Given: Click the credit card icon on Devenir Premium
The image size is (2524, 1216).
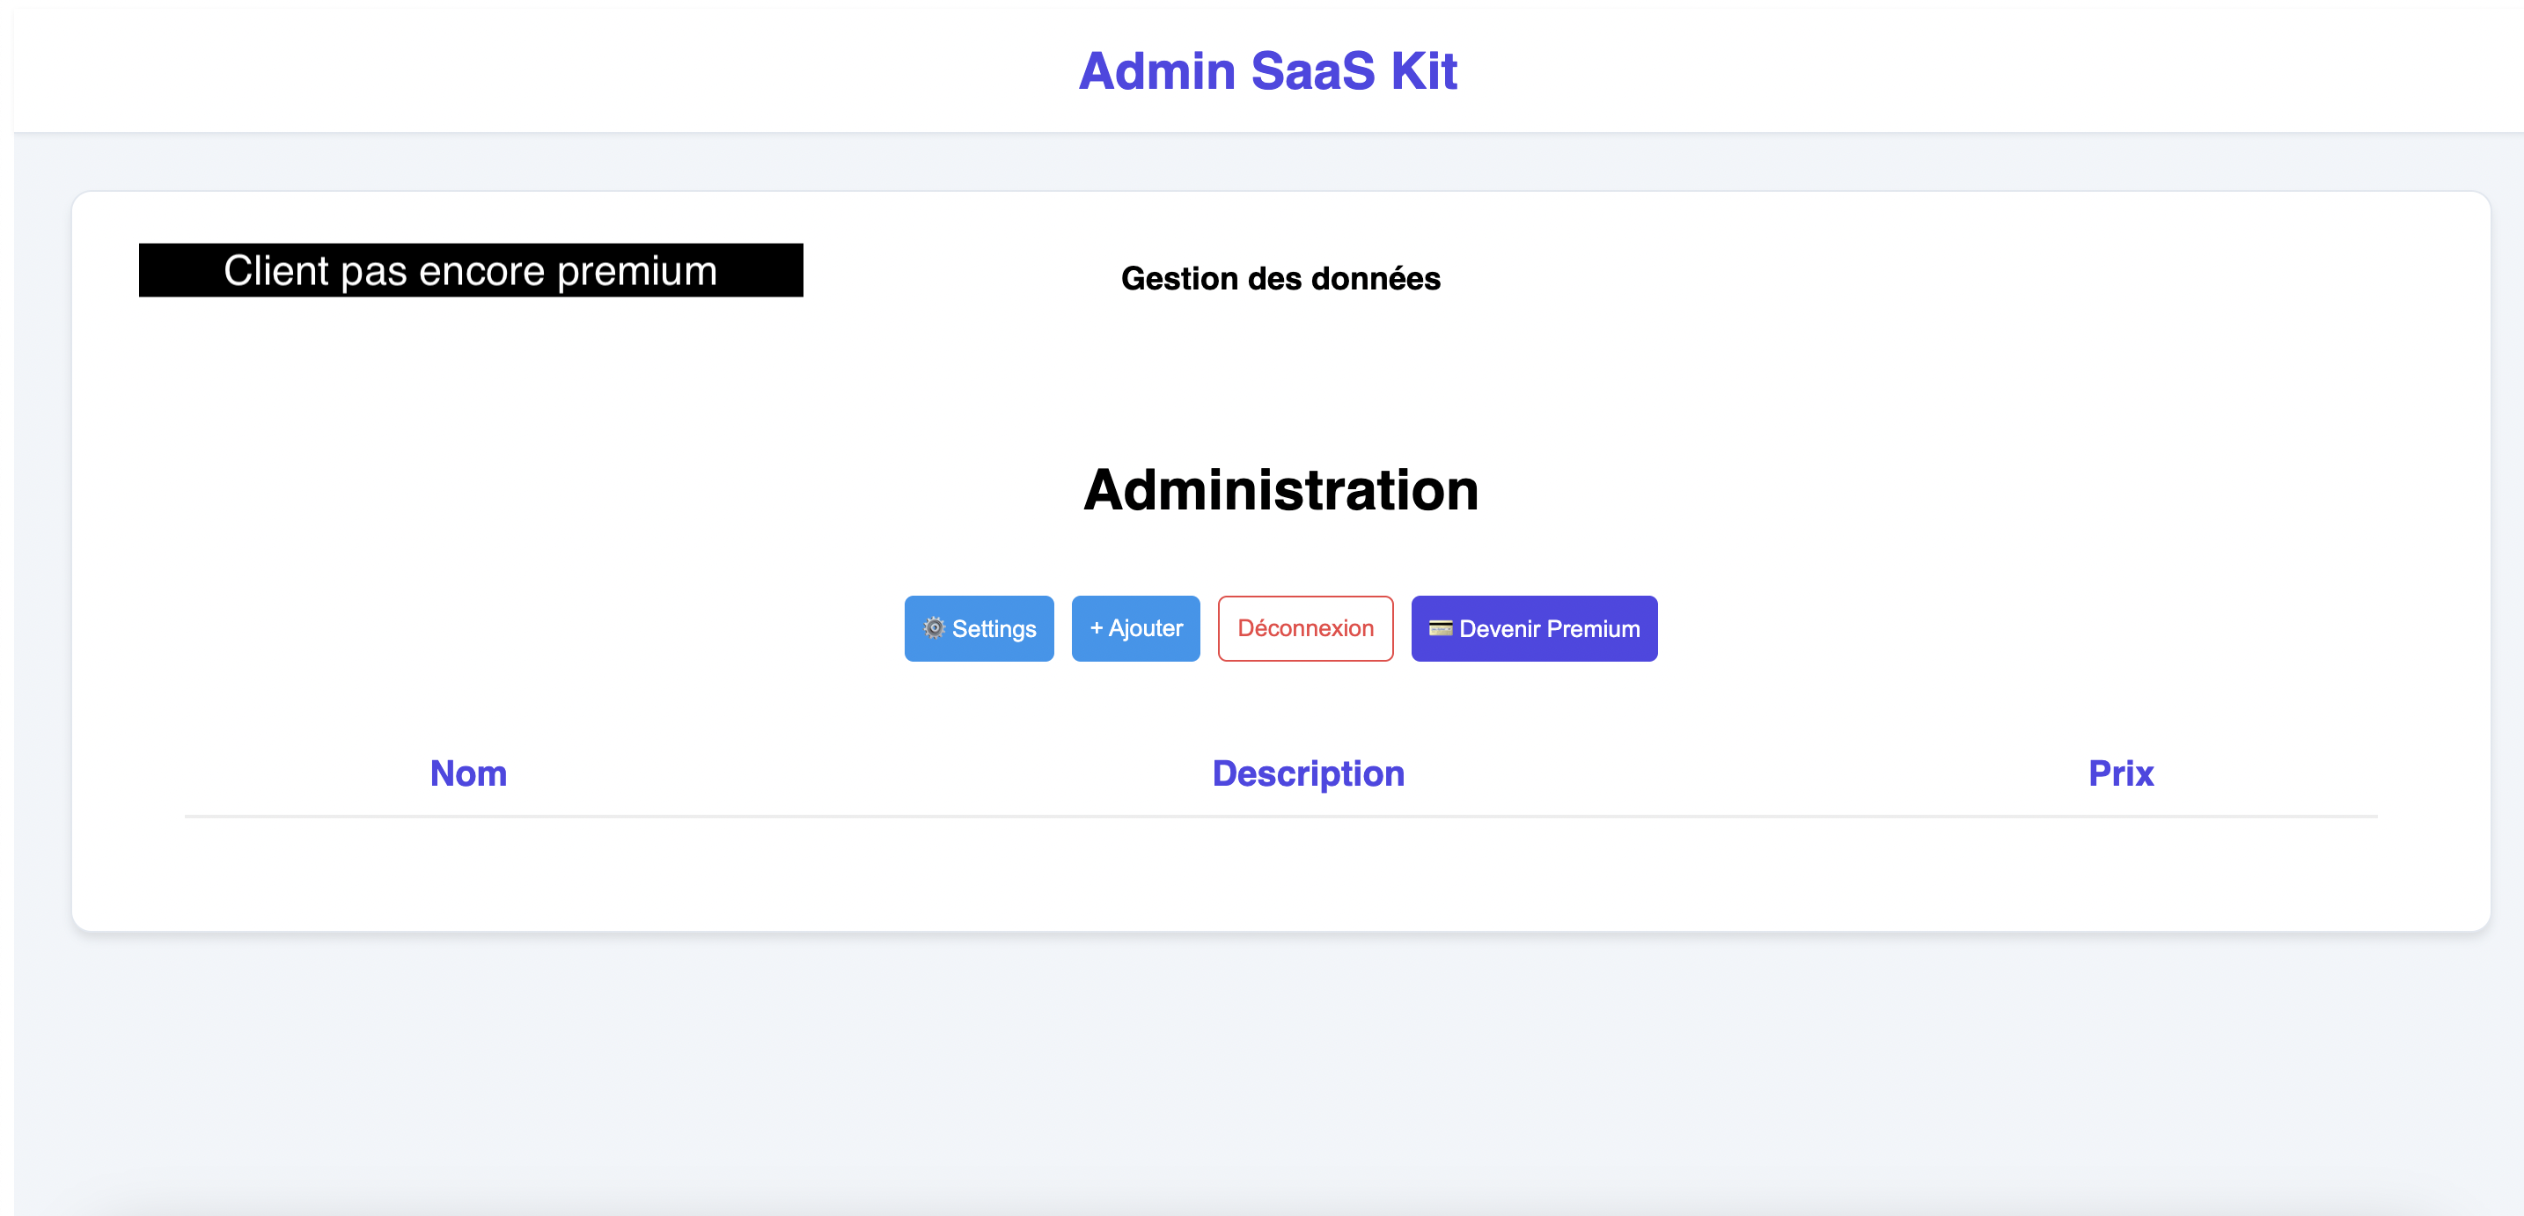Looking at the screenshot, I should pyautogui.click(x=1440, y=628).
